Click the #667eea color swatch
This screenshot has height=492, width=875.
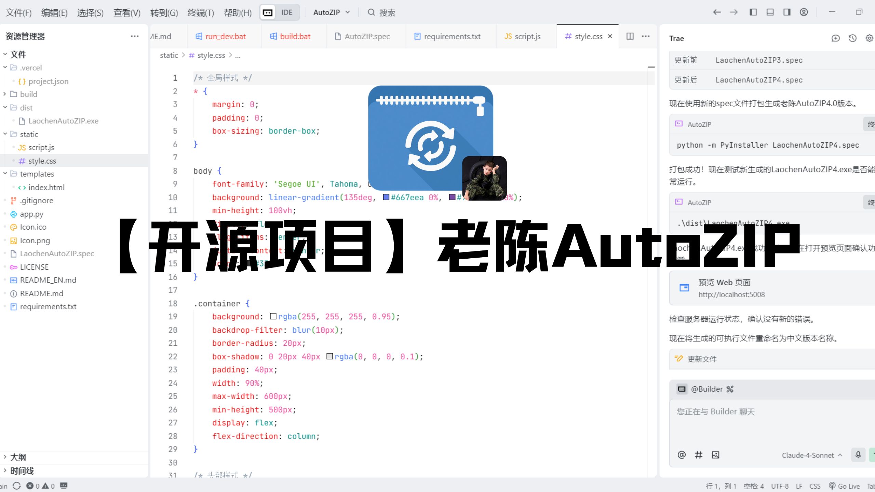[x=386, y=197]
